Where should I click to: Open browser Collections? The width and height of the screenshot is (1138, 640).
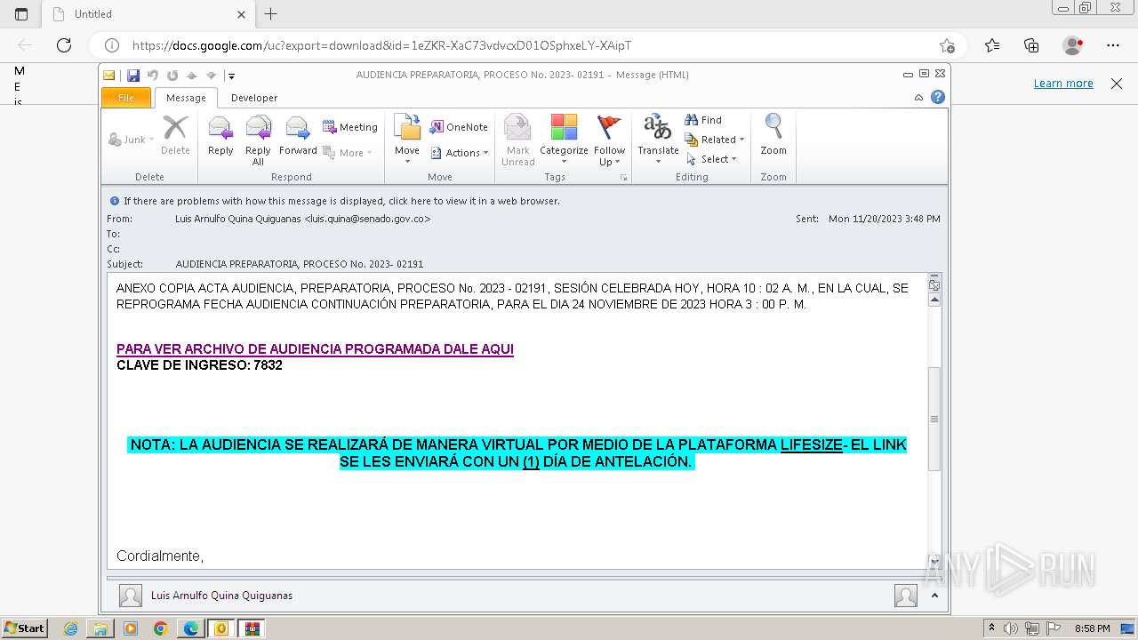click(1031, 45)
